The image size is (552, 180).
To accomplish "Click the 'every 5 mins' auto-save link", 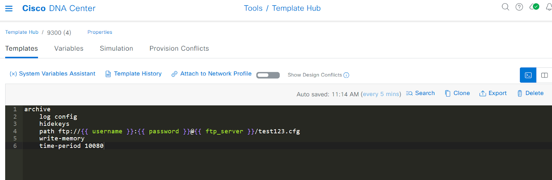I will click(381, 94).
